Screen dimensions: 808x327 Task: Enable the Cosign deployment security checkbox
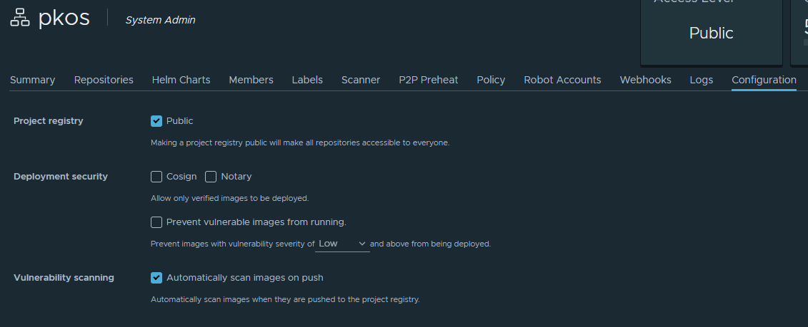[x=156, y=177]
